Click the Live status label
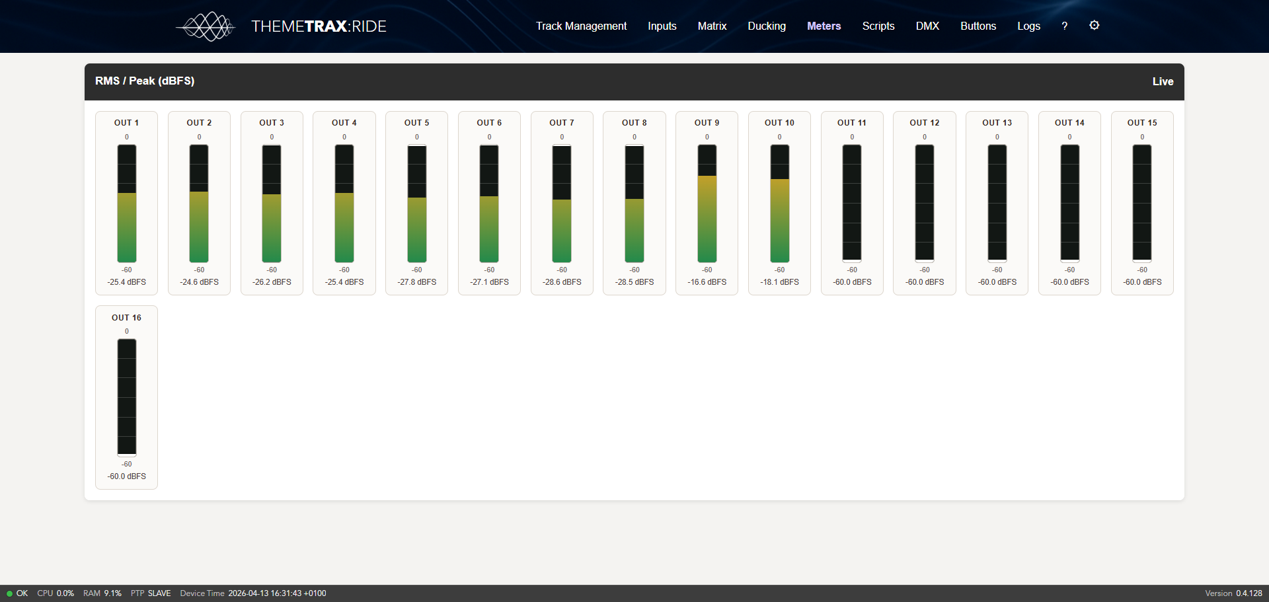 1163,81
